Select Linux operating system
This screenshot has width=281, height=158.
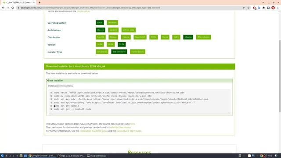pyautogui.click(x=100, y=23)
